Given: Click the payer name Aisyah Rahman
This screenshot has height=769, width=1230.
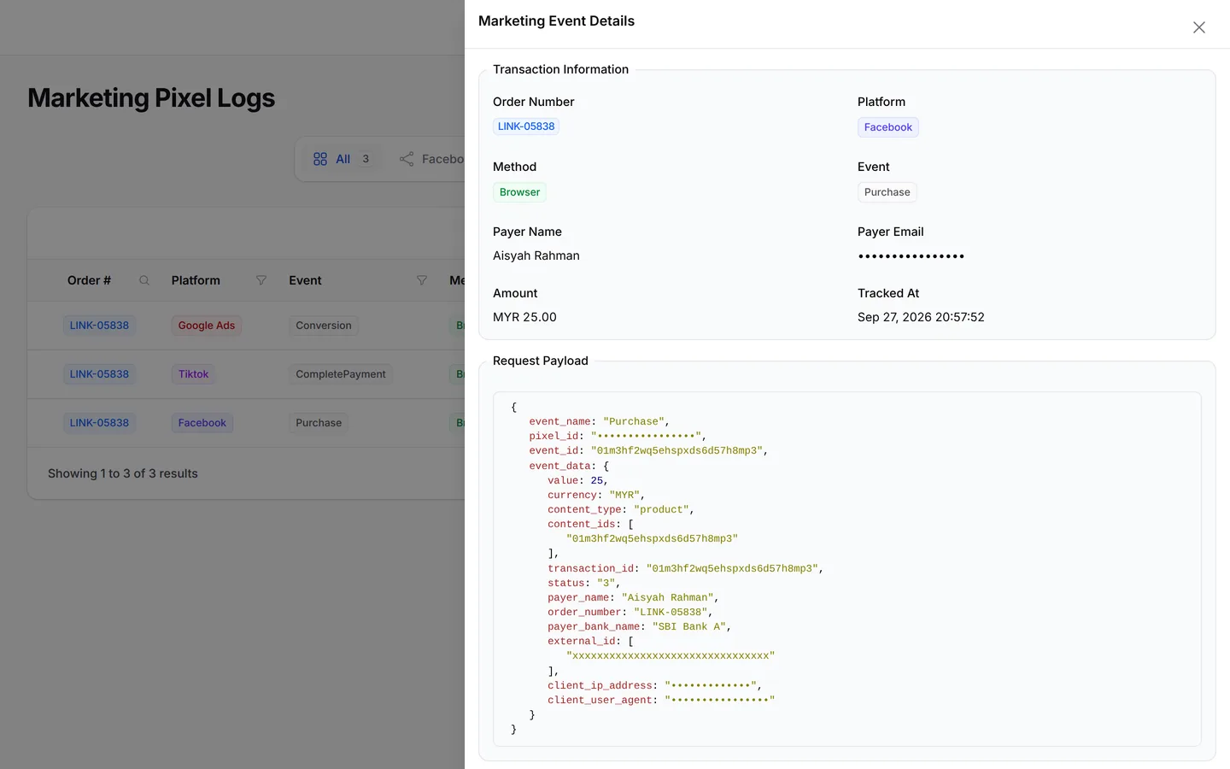Looking at the screenshot, I should point(536,255).
